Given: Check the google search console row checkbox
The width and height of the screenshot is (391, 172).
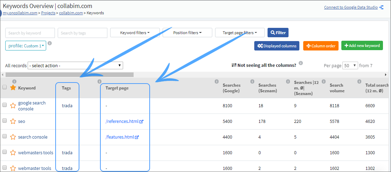Looking at the screenshot, I should 5,105.
